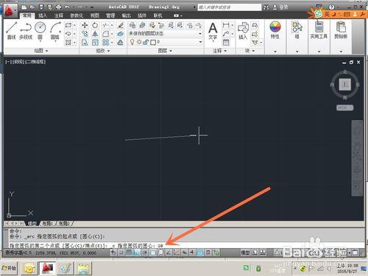The height and width of the screenshot is (276, 368).
Task: Toggle ortho mode in status bar
Action: click(x=137, y=252)
